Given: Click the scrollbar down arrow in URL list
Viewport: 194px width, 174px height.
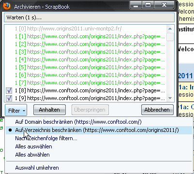Looking at the screenshot, I should (x=170, y=98).
